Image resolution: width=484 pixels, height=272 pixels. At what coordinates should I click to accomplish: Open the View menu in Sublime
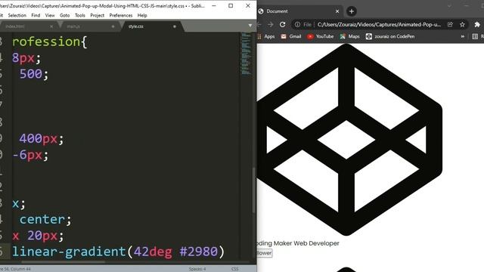pyautogui.click(x=50, y=15)
